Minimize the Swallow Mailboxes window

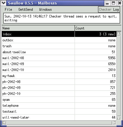click(107, 3)
